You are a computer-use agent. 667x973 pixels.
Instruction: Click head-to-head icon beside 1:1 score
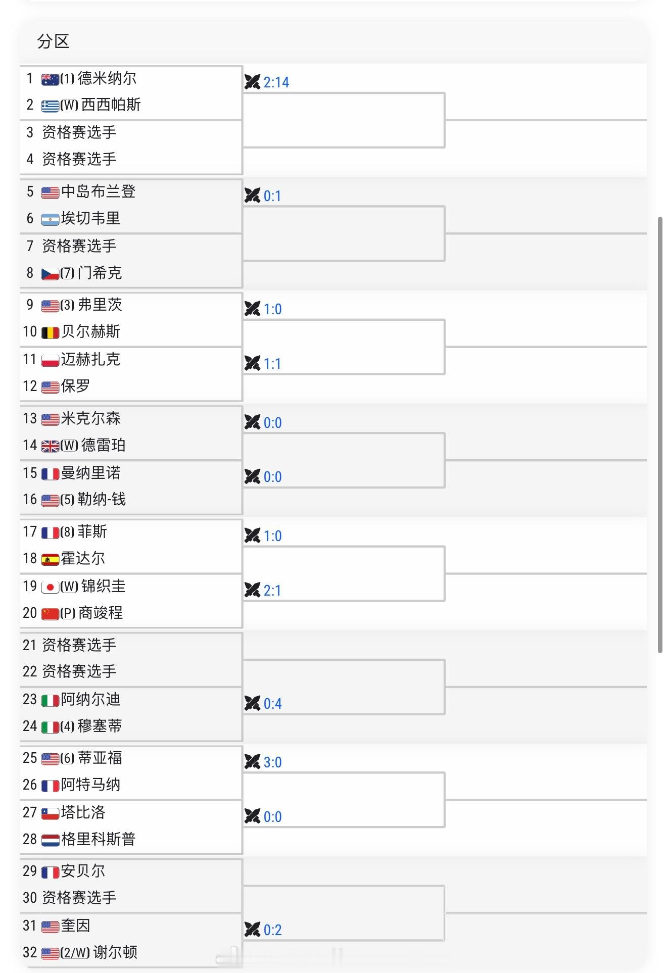[x=252, y=363]
